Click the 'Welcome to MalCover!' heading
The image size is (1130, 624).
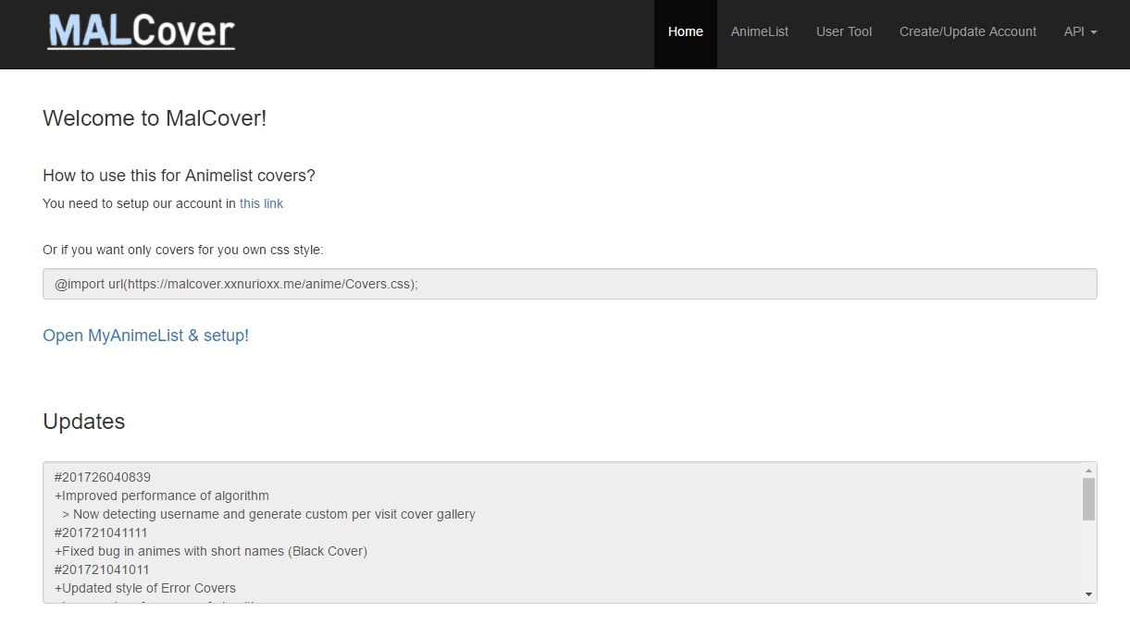point(155,118)
